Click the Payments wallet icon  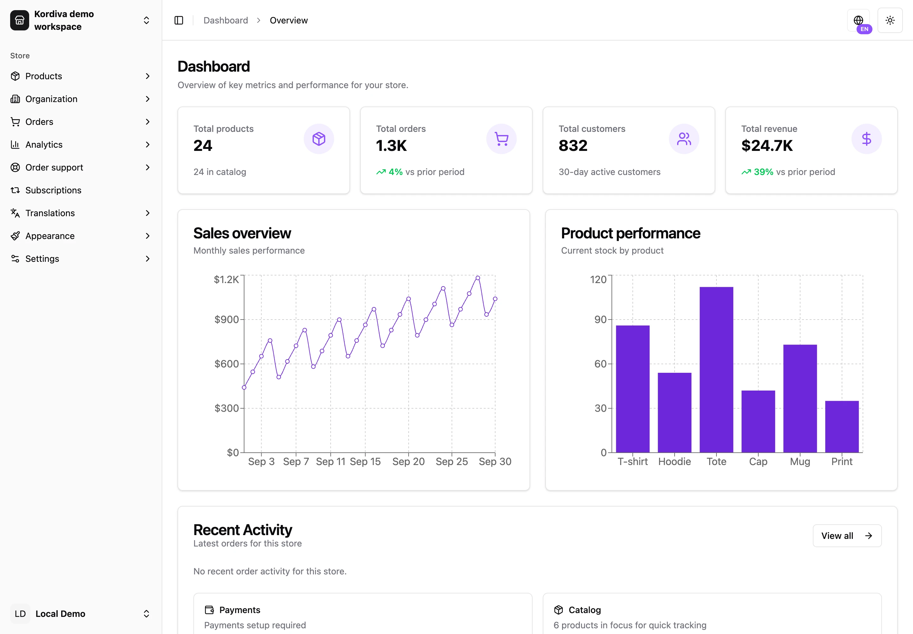click(x=209, y=610)
